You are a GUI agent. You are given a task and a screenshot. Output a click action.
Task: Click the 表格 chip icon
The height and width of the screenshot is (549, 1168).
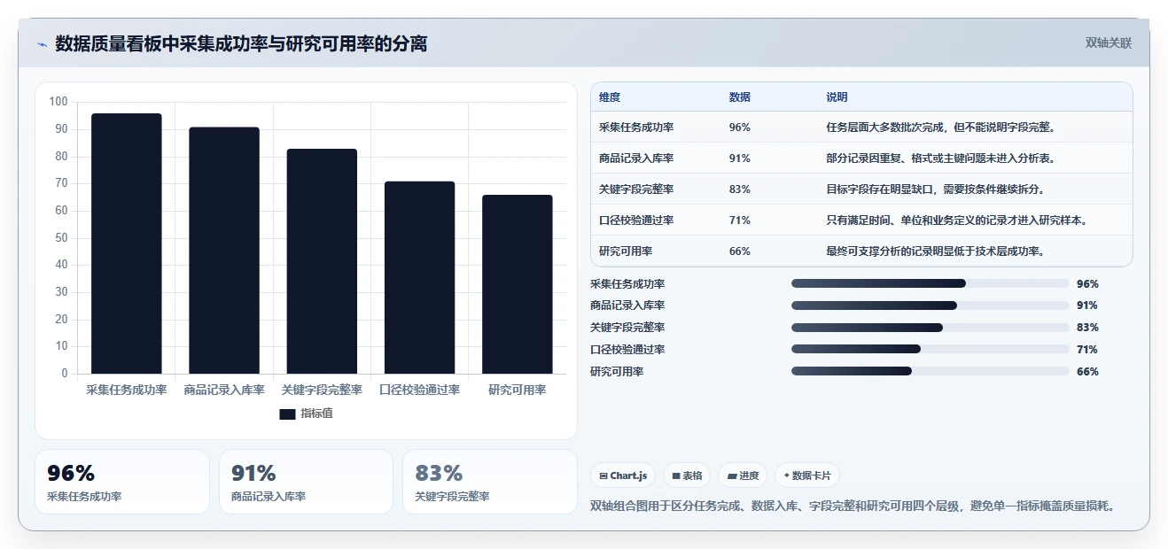(676, 476)
